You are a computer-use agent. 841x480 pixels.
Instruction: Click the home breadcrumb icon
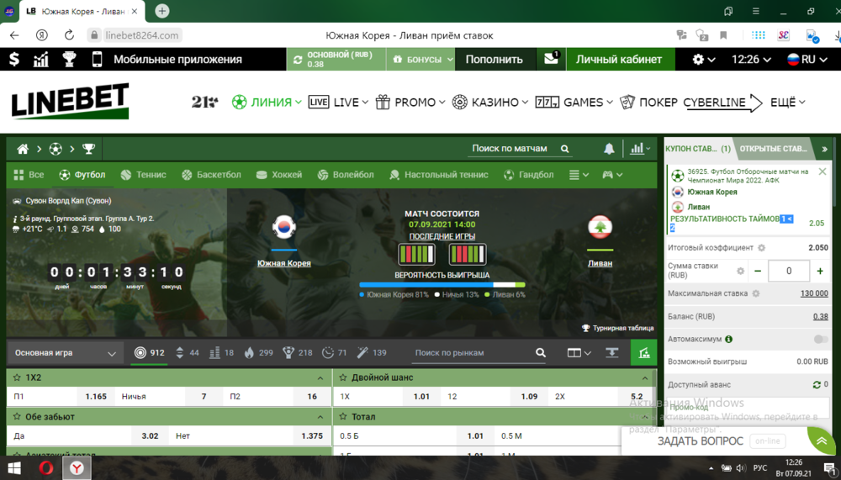[23, 149]
